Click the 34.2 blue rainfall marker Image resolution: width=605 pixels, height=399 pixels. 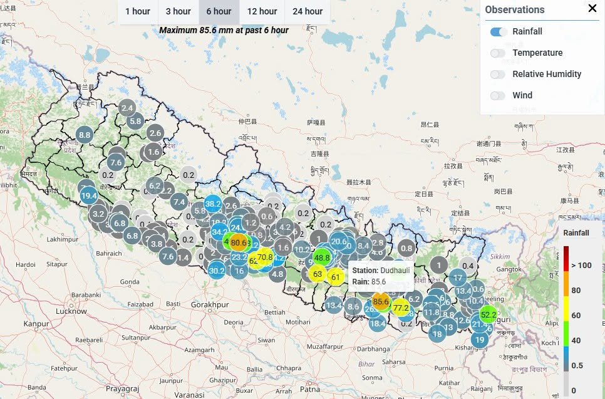(220, 232)
